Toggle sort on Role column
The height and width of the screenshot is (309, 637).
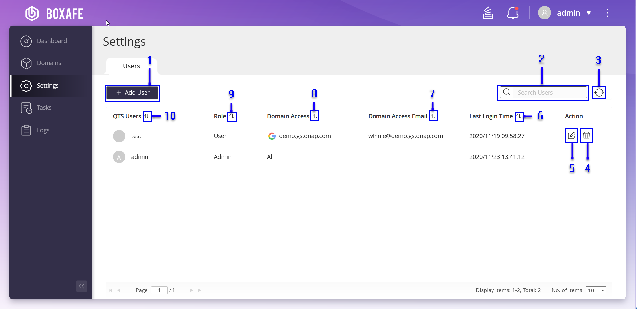[232, 116]
